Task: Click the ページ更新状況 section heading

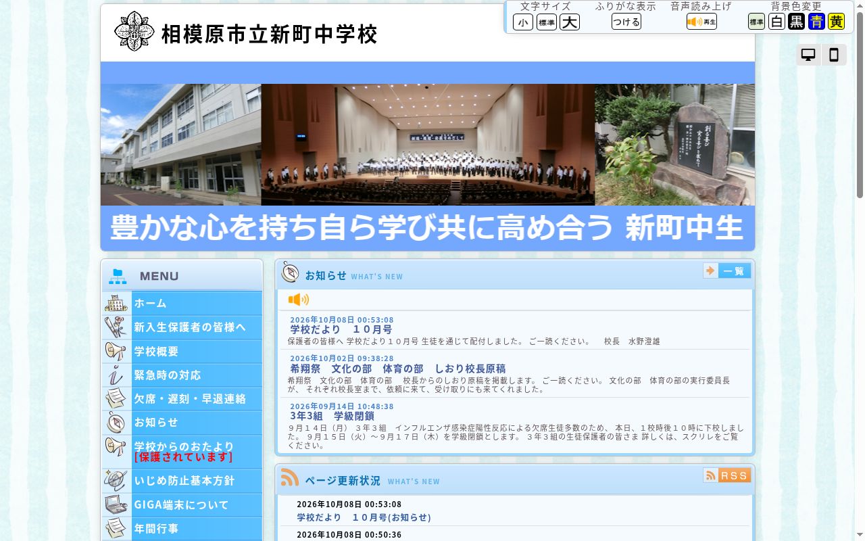Action: pos(343,481)
